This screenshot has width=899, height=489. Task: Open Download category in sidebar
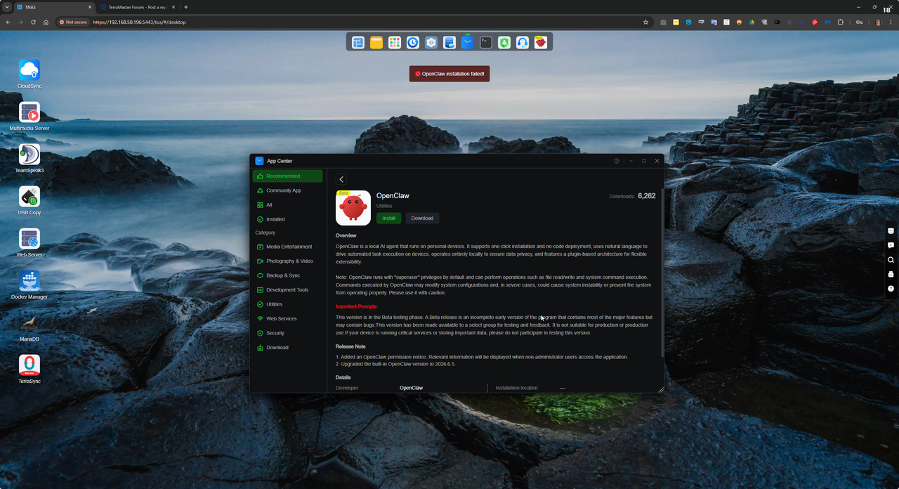click(287, 348)
